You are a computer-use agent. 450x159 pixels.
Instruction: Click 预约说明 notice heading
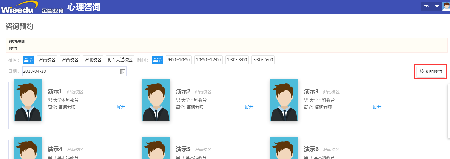(17, 42)
